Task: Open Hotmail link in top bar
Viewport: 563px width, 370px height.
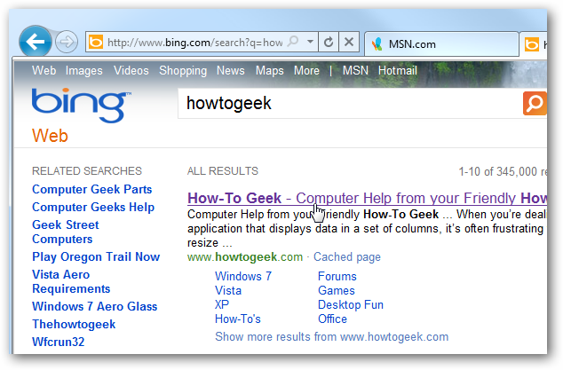Action: [x=398, y=70]
